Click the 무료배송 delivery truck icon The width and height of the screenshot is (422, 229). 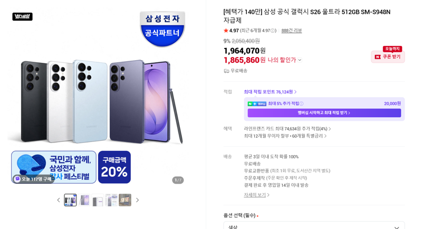226,71
